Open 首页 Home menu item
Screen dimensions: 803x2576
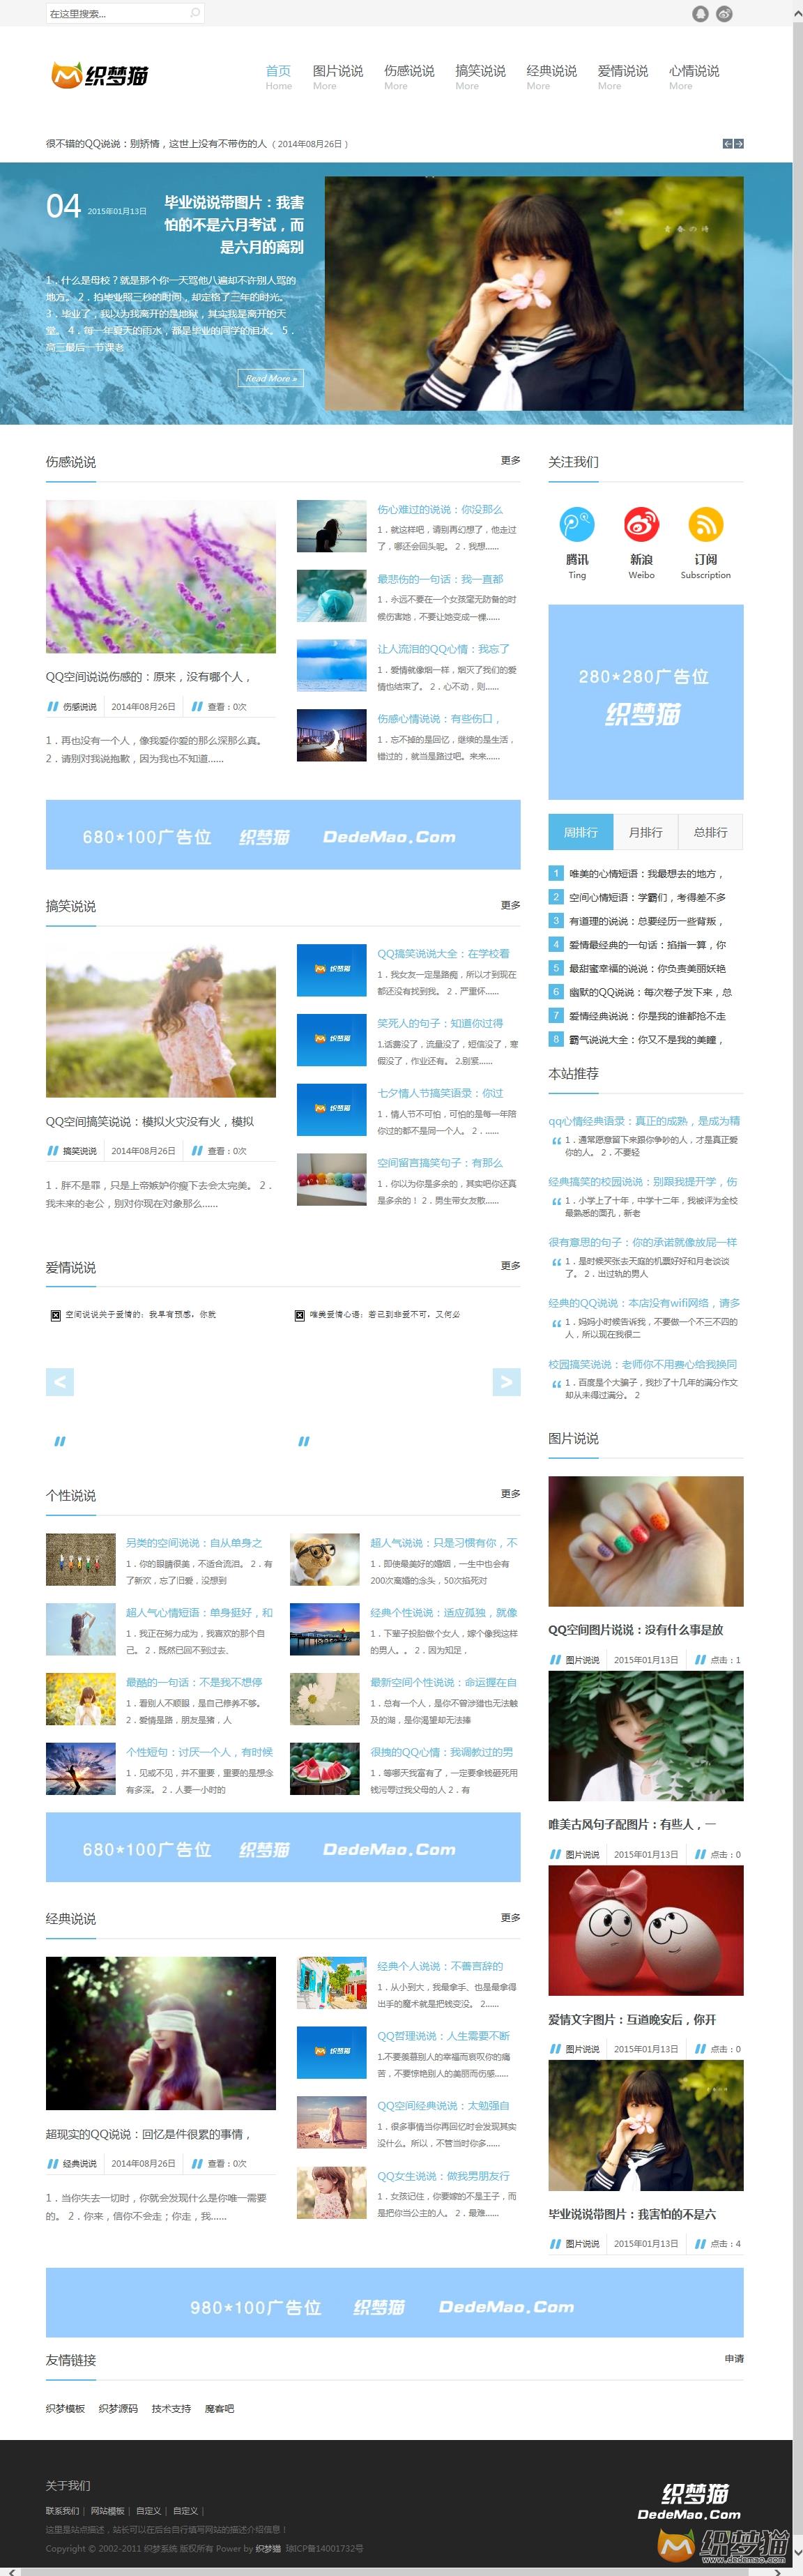pyautogui.click(x=278, y=77)
